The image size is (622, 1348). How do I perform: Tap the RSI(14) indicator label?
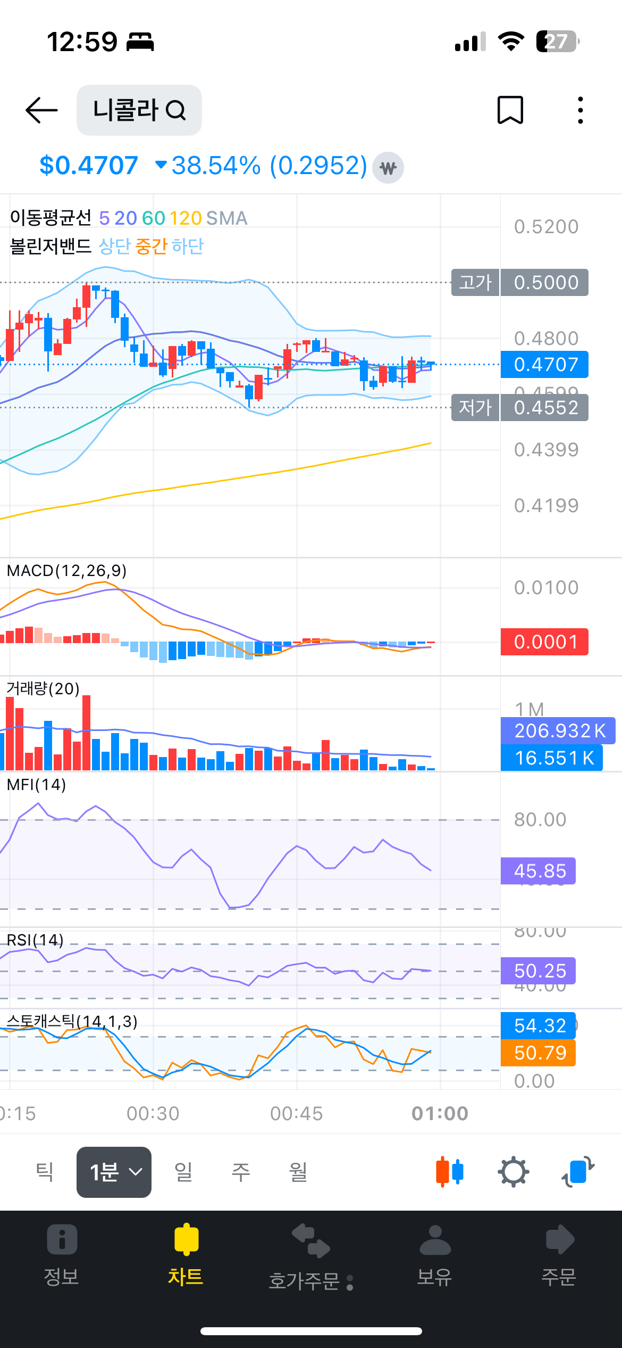coord(35,940)
